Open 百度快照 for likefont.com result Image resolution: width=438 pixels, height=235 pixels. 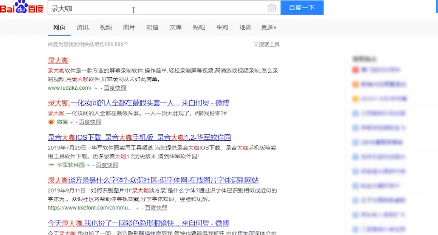(156, 208)
